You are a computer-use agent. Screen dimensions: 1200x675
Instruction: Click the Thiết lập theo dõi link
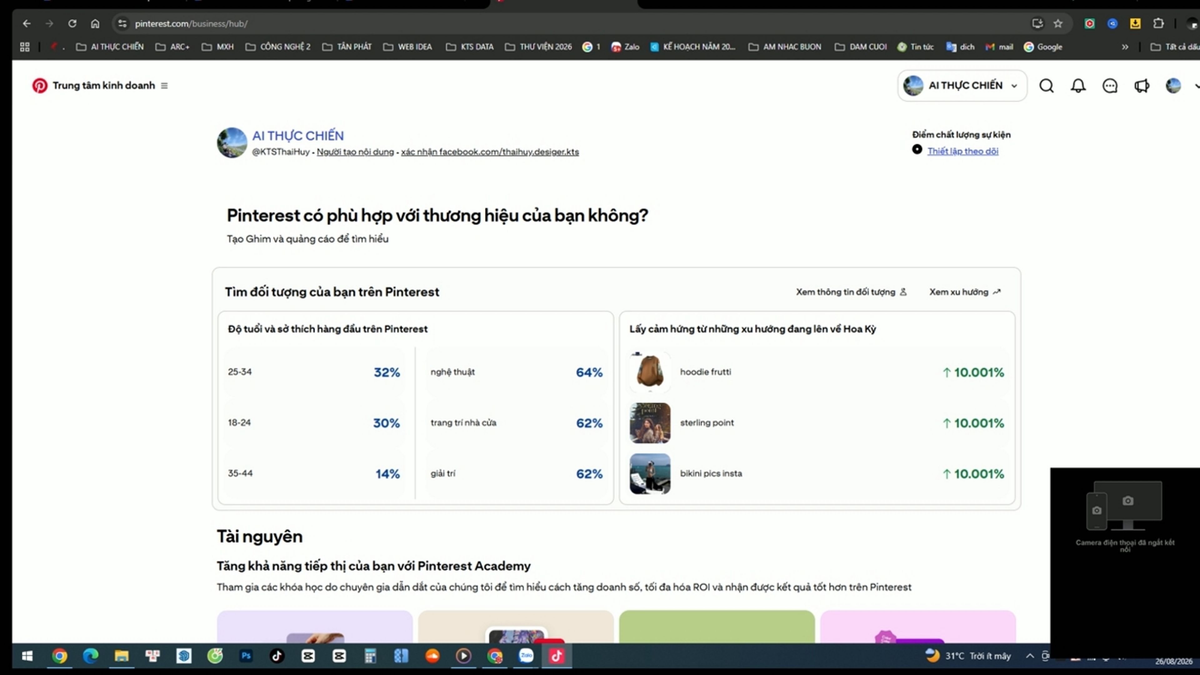[963, 151]
